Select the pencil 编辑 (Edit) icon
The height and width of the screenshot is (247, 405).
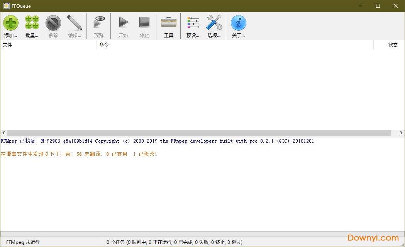pyautogui.click(x=75, y=23)
